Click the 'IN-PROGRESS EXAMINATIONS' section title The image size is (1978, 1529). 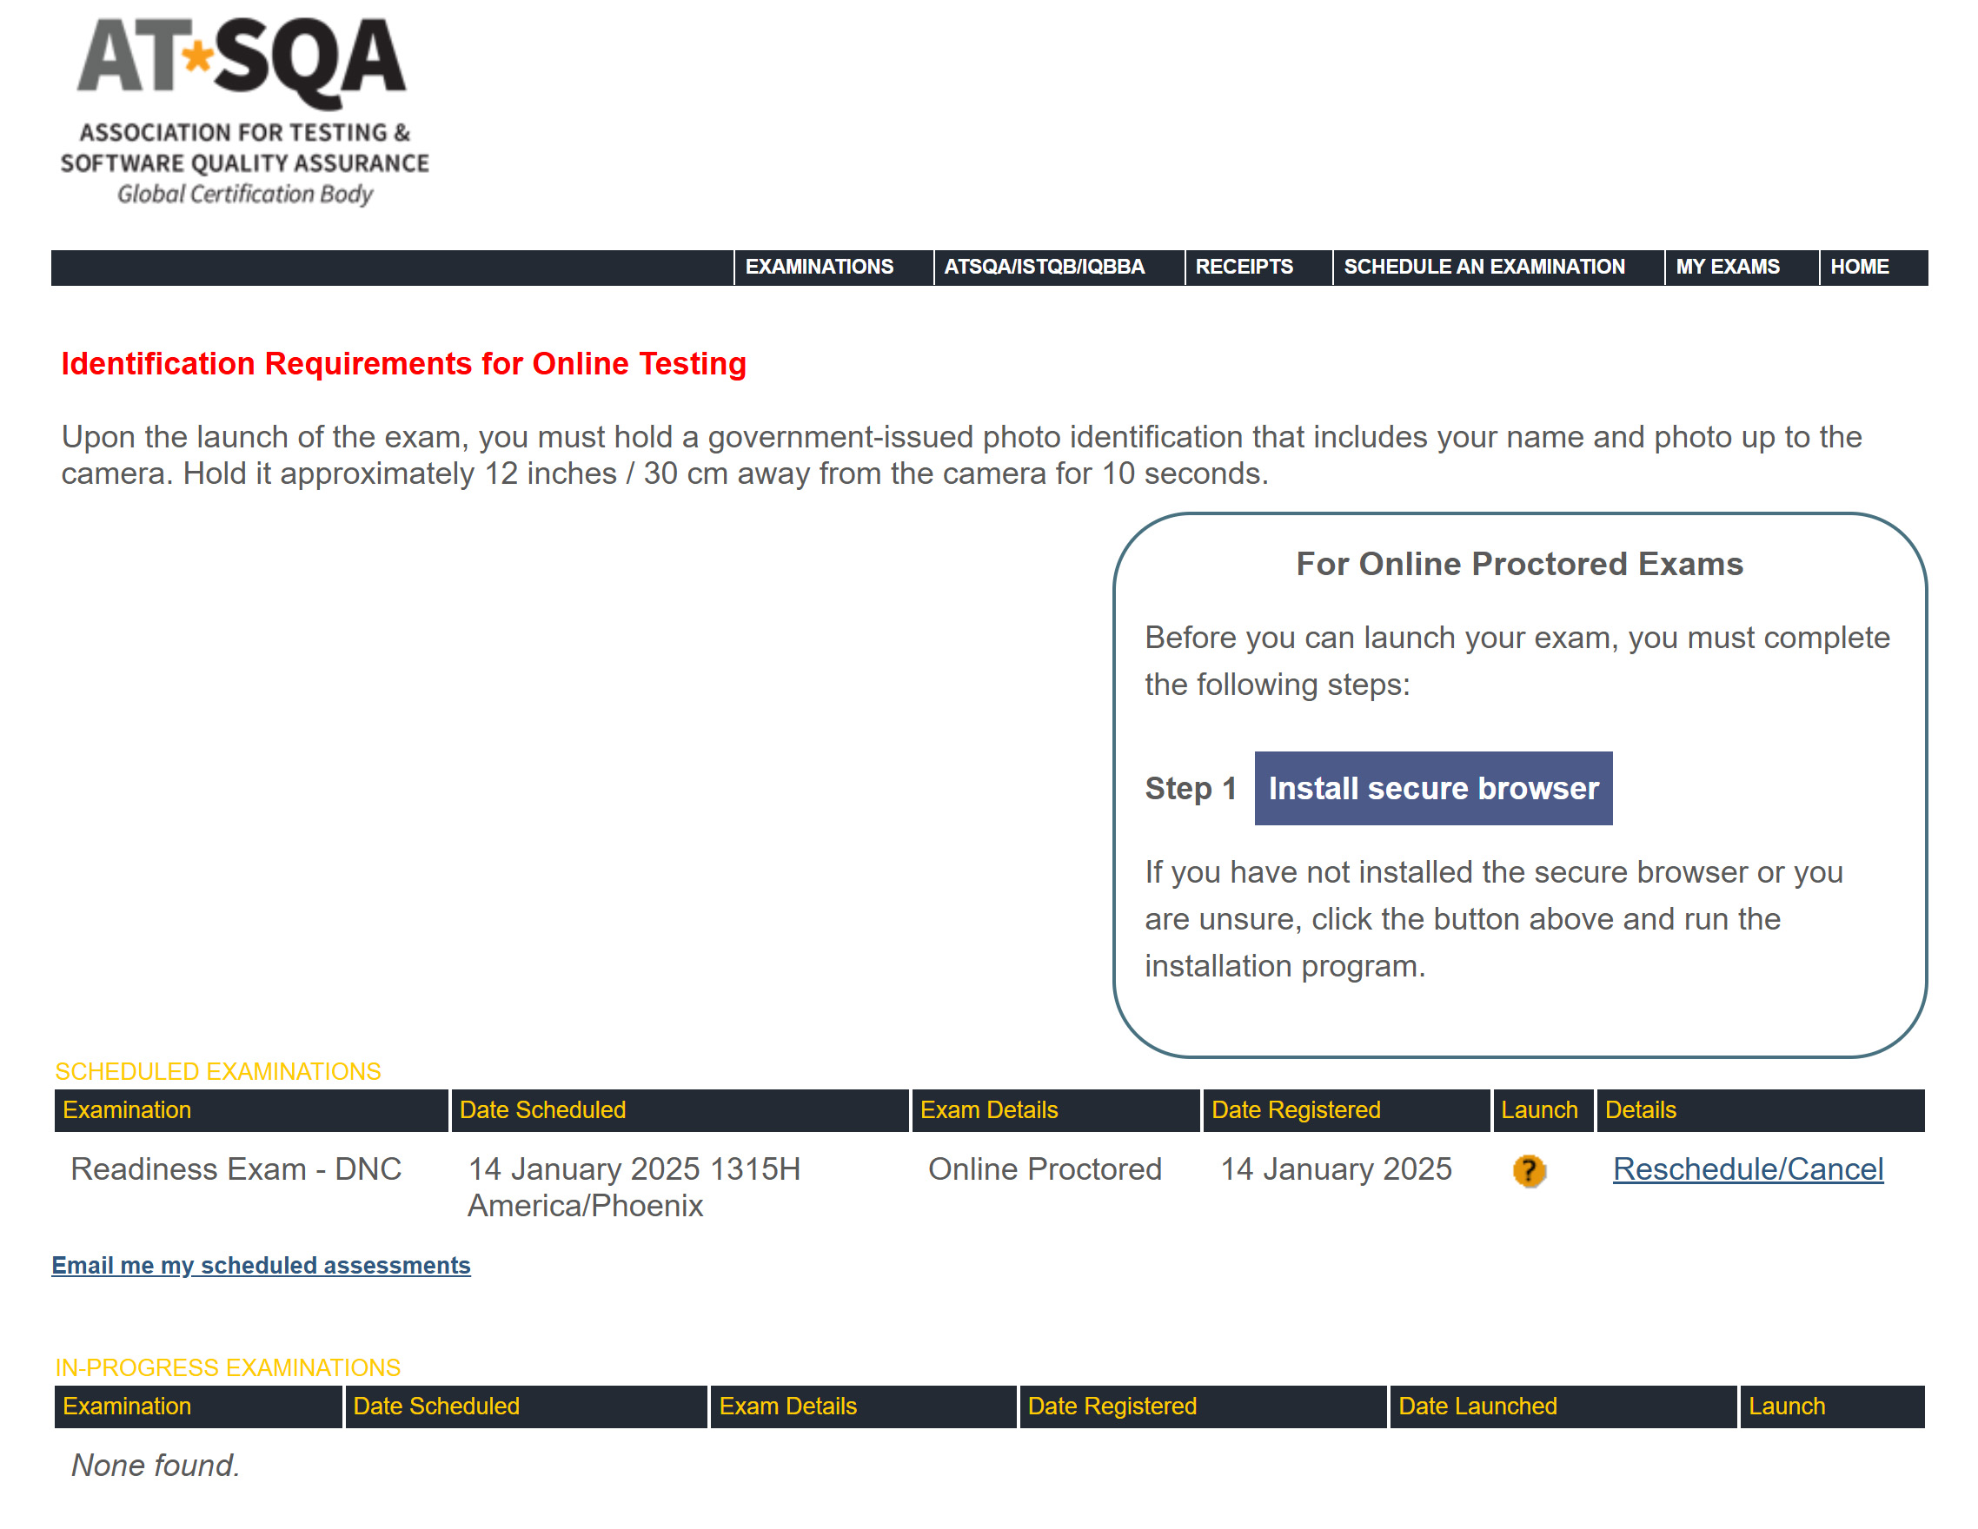click(228, 1367)
